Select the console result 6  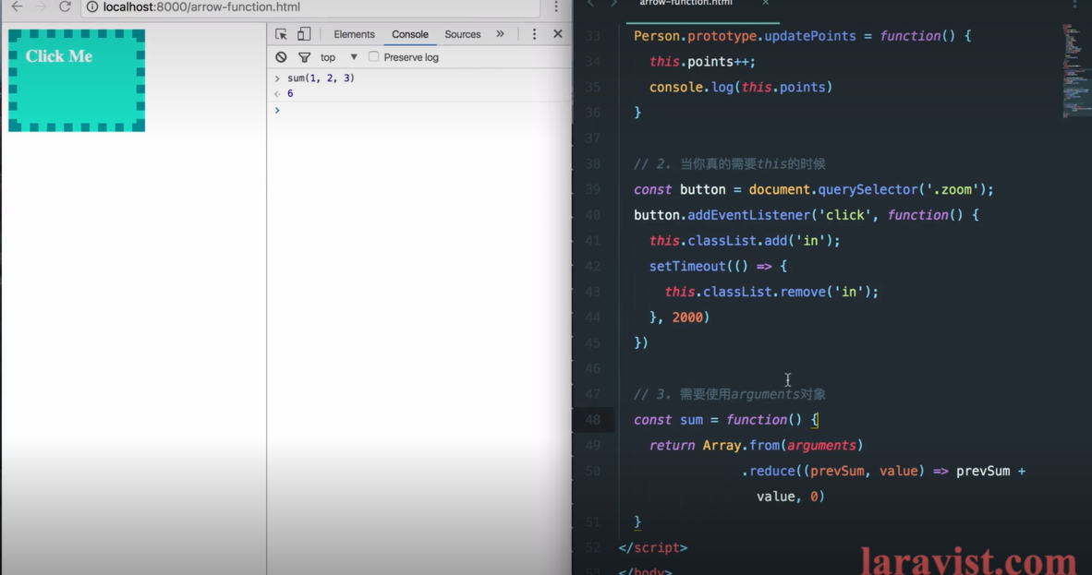(290, 93)
